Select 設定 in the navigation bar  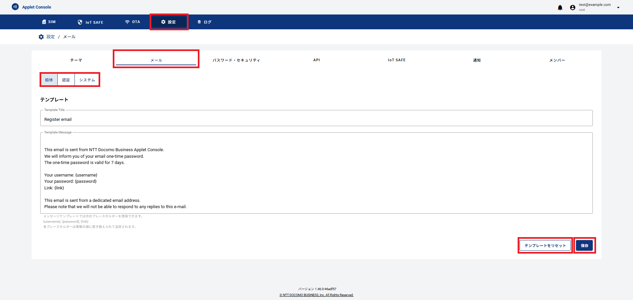pyautogui.click(x=168, y=22)
